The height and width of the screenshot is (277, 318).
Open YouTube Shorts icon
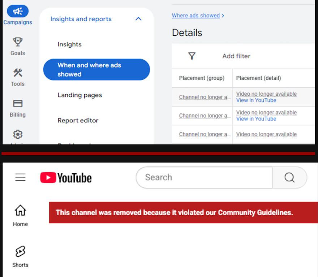20,251
